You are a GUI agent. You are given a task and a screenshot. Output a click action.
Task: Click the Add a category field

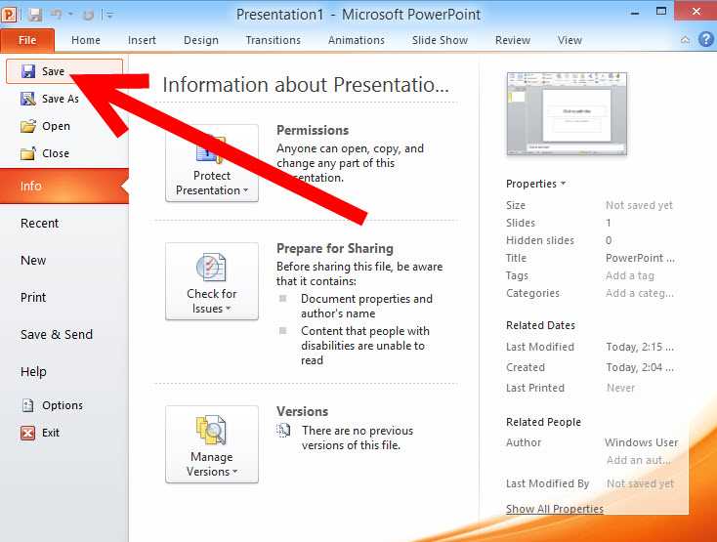[x=639, y=293]
